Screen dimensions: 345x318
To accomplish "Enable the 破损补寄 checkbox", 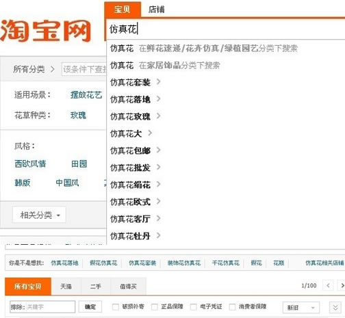I will coord(116,307).
